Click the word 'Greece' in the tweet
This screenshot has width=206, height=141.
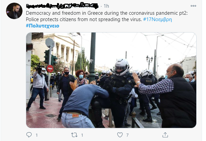[x=95, y=13]
